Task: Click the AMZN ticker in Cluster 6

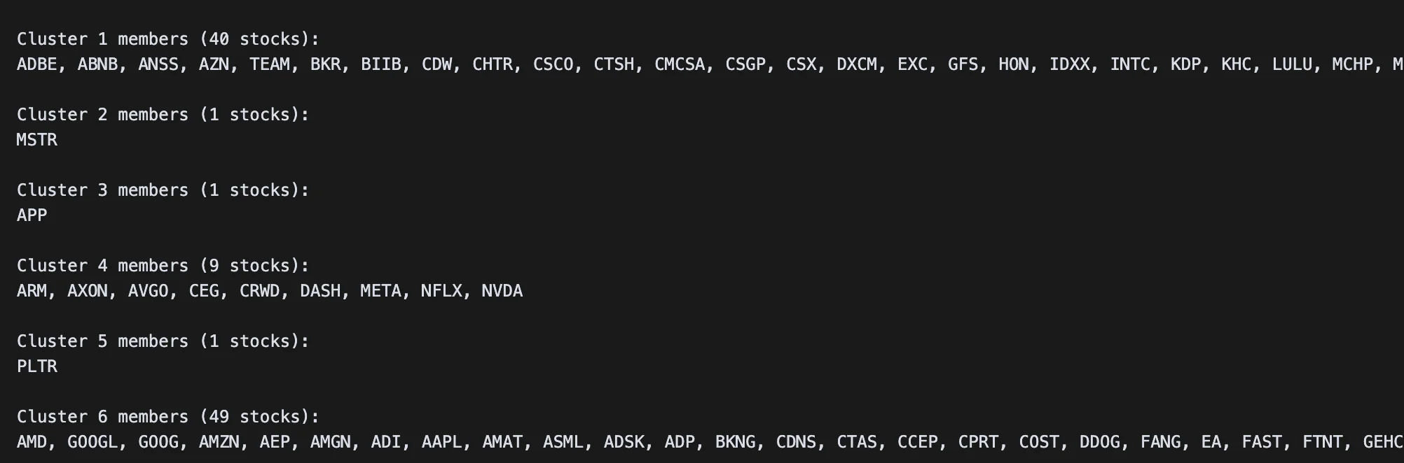Action: (219, 442)
